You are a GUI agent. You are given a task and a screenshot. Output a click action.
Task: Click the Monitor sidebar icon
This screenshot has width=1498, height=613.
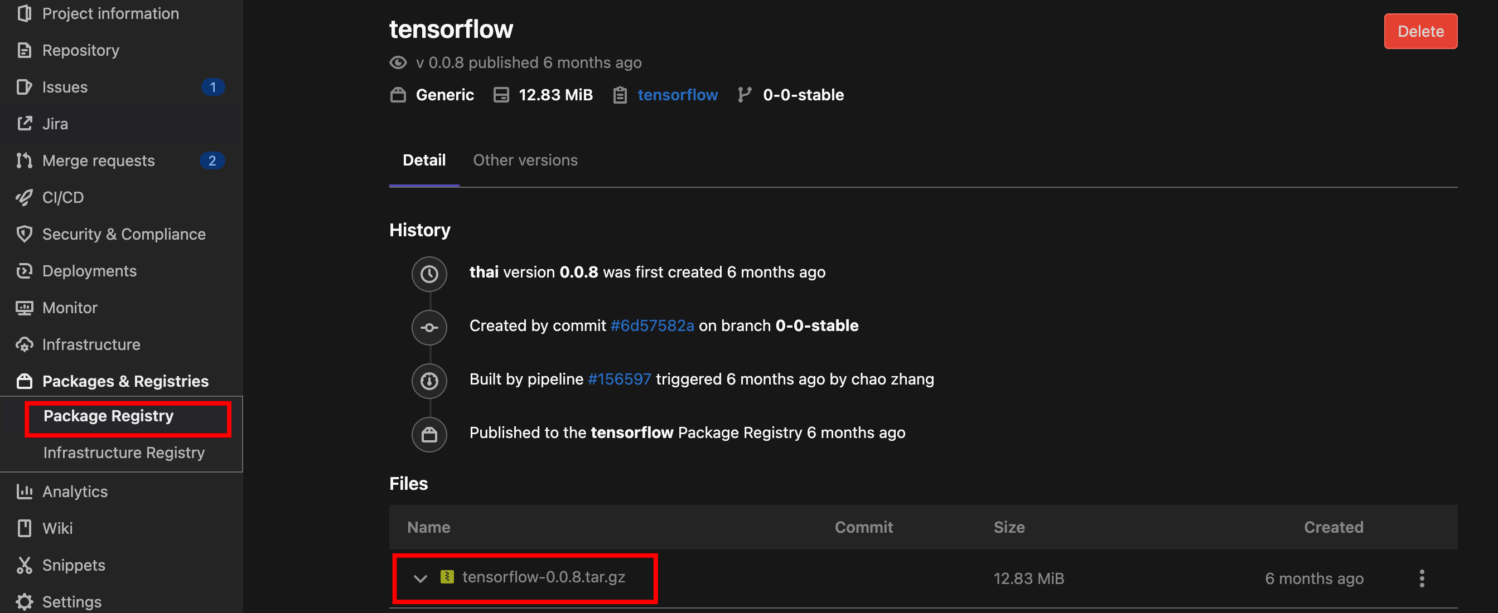click(x=24, y=308)
